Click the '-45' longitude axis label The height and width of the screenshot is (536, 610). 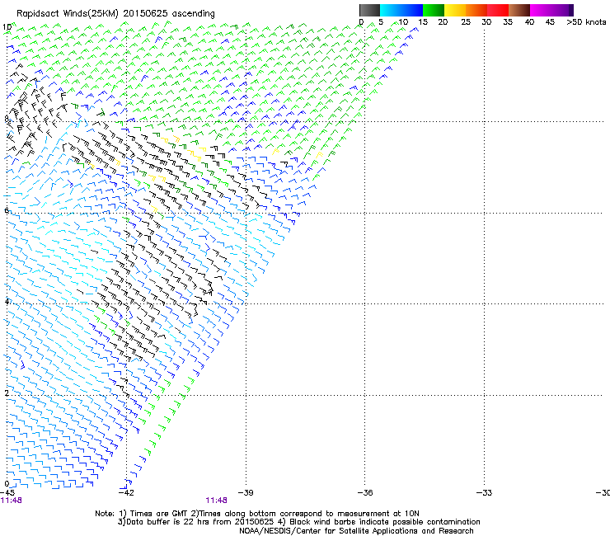7,493
